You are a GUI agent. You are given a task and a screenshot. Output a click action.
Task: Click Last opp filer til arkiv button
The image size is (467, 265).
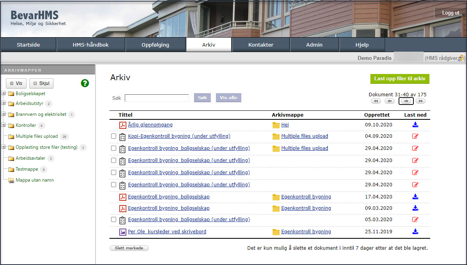click(x=400, y=79)
